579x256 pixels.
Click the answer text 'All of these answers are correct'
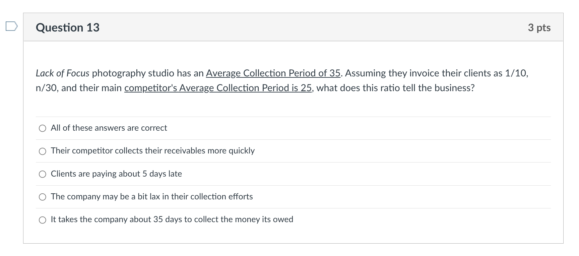[x=109, y=128]
